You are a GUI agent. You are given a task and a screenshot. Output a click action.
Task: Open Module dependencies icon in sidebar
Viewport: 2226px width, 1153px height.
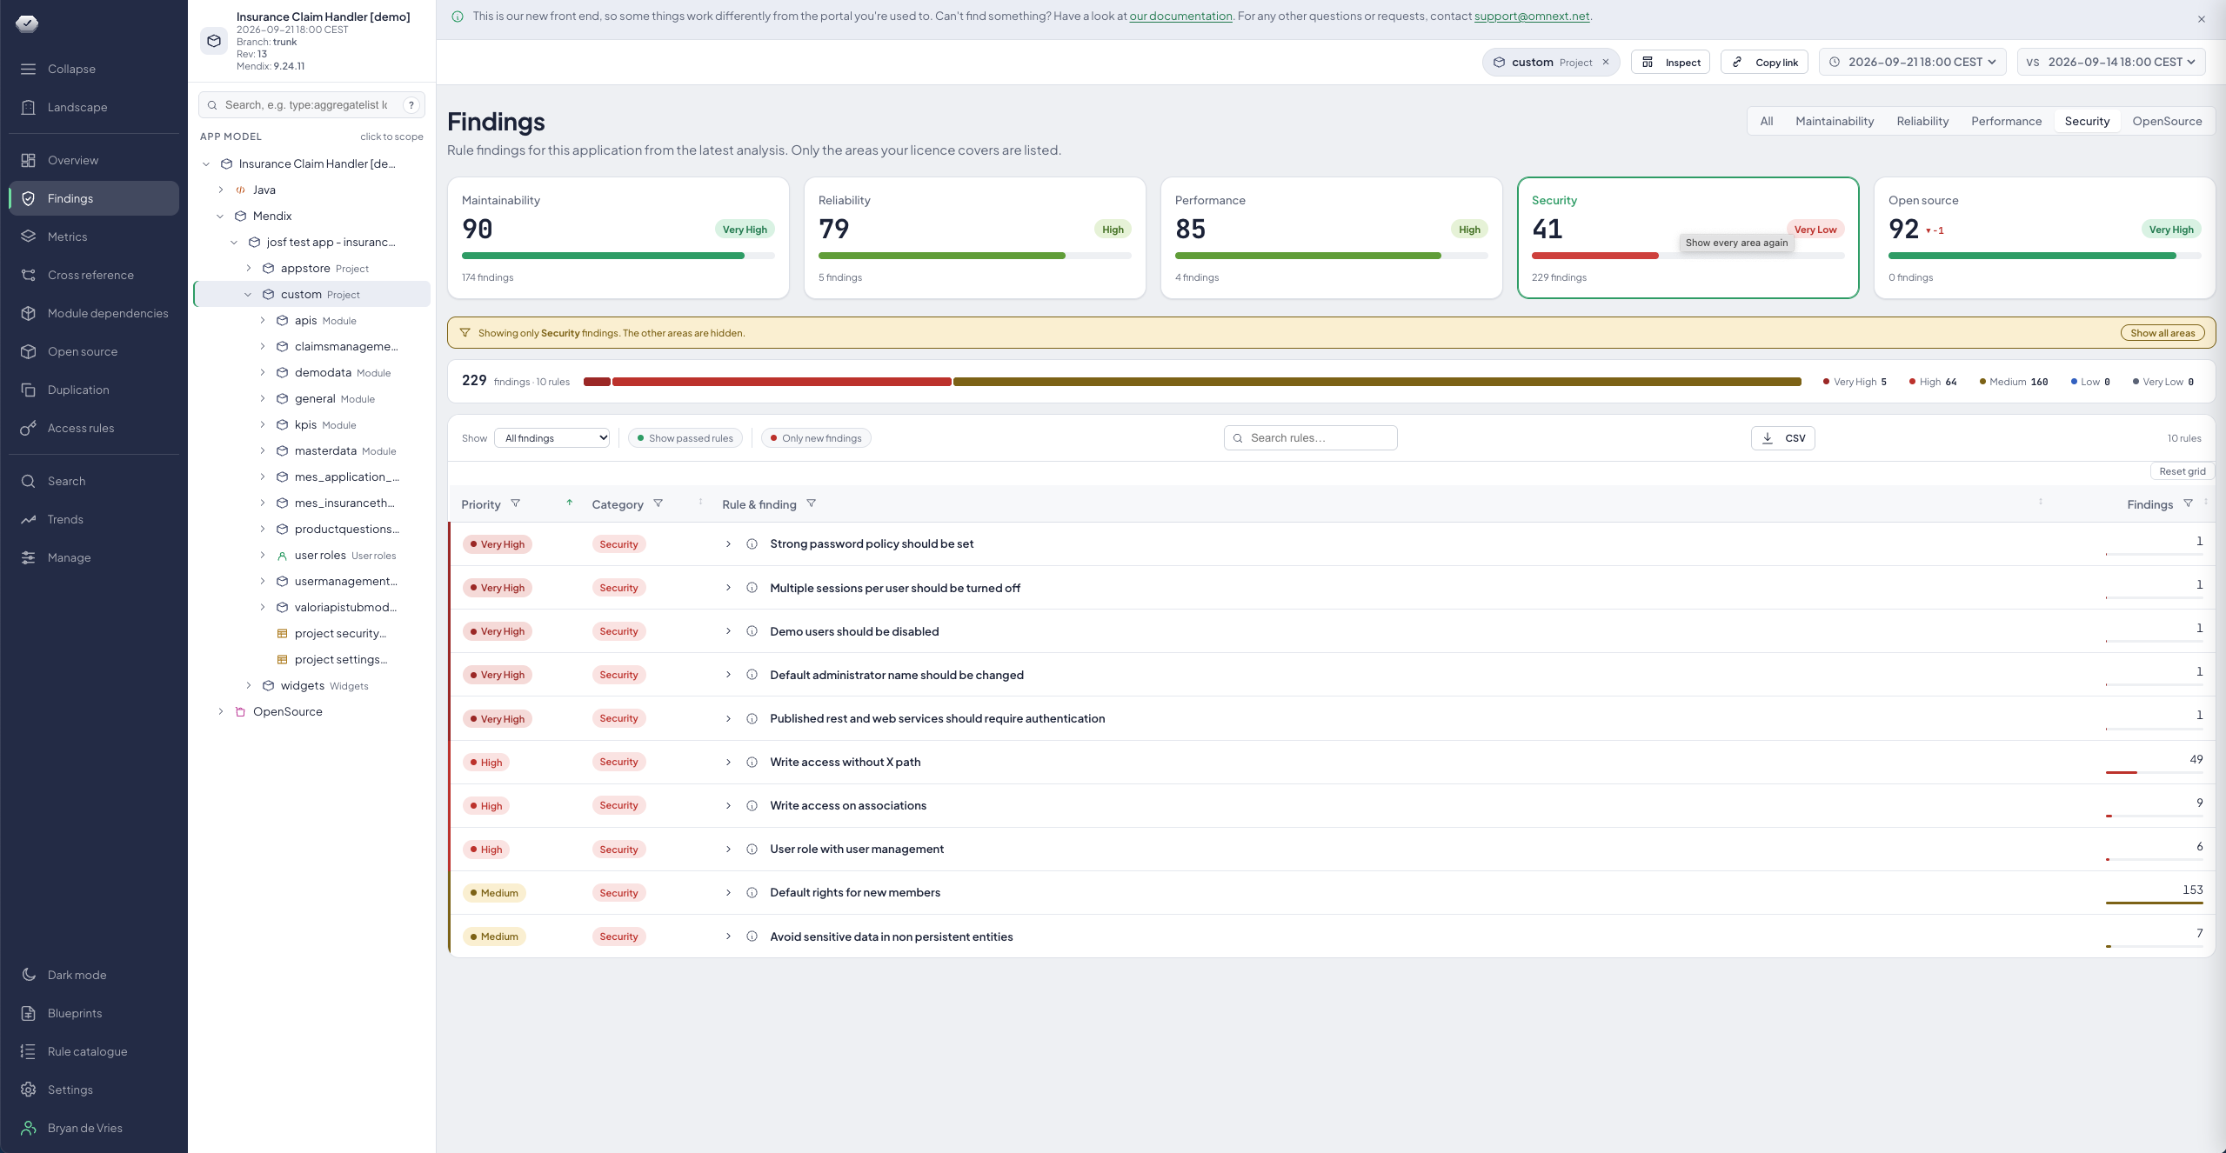[29, 313]
